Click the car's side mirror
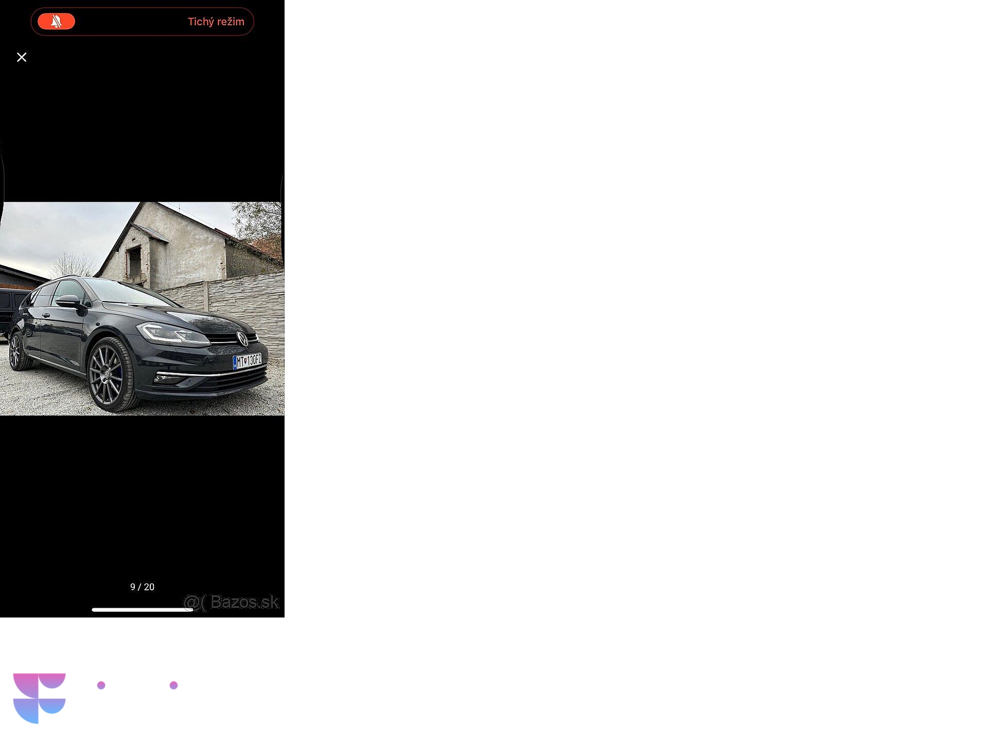 [x=69, y=302]
